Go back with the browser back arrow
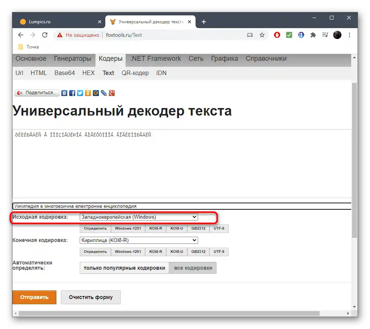The image size is (370, 329). (21, 35)
